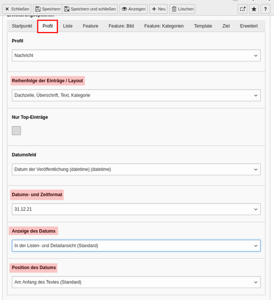Click Speichern und schließen button

(90, 9)
